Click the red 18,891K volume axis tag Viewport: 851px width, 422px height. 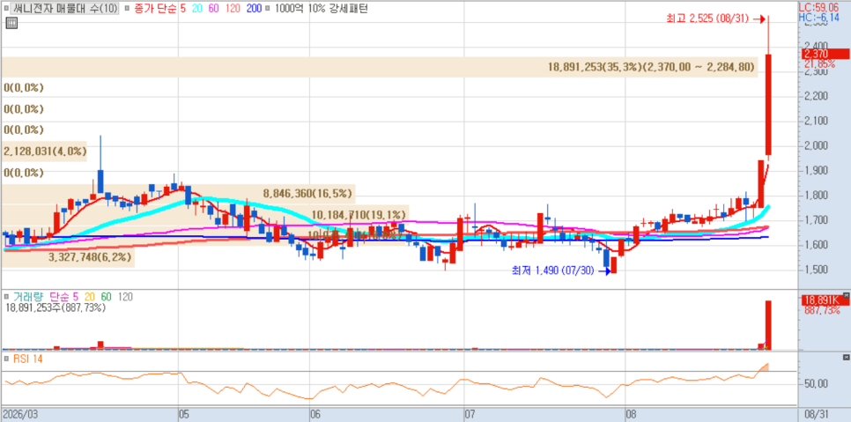click(825, 300)
